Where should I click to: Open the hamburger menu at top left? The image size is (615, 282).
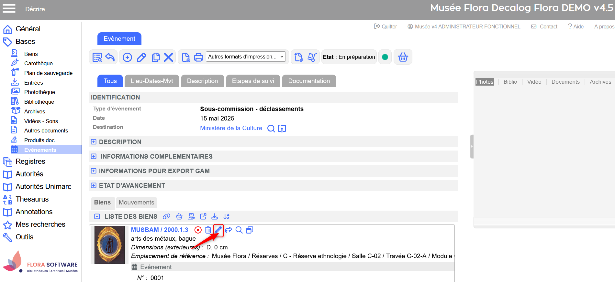tap(9, 9)
